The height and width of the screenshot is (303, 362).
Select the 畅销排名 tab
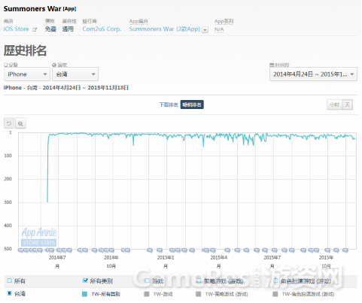(192, 105)
